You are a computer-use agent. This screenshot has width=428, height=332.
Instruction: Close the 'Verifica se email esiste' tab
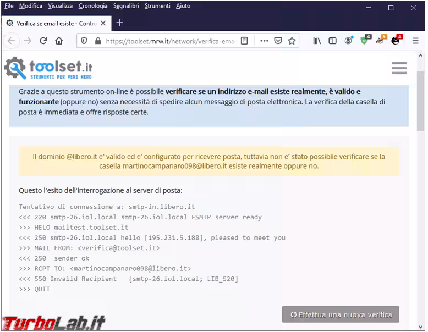[x=103, y=23]
